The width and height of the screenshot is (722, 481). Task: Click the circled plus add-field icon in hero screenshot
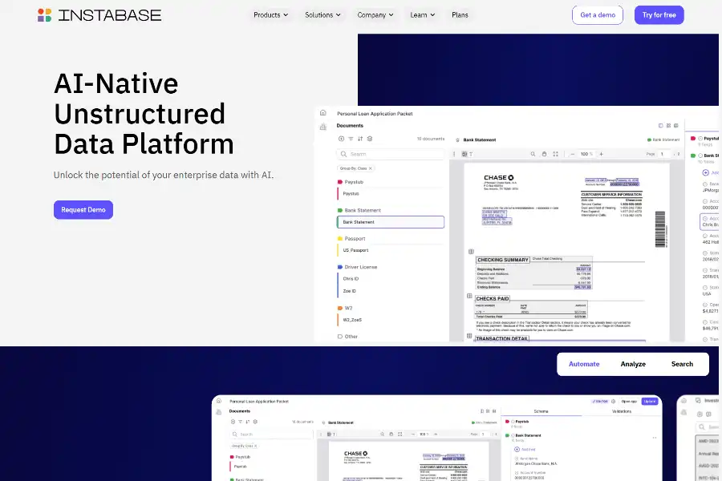coord(705,172)
